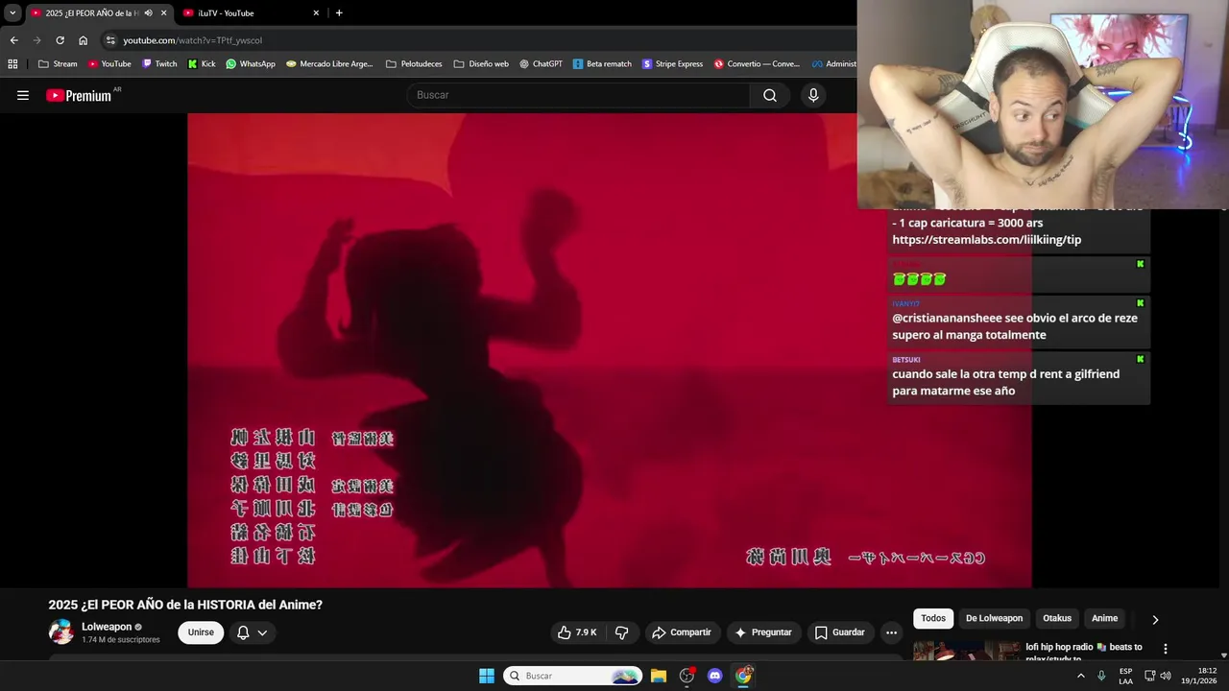
Task: Go back with the browser back arrow
Action: 13,40
